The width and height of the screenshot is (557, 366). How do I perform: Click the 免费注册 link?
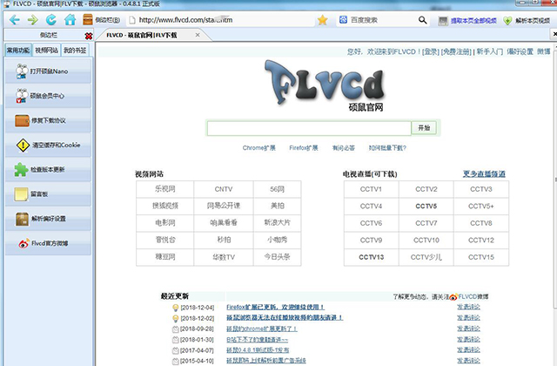(x=456, y=52)
